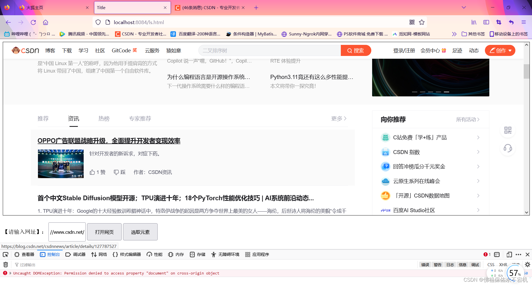Switch to the 样式编辑器 DevTools tab
Screen dimensions: 532x285
(127, 255)
